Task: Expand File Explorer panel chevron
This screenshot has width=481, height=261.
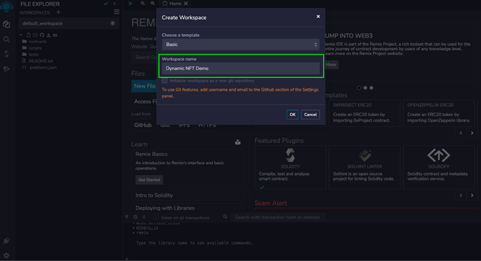Action: [115, 4]
